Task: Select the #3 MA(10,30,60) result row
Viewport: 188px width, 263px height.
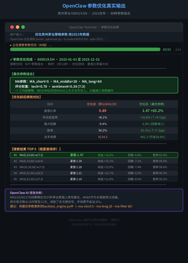Action: [x=94, y=167]
